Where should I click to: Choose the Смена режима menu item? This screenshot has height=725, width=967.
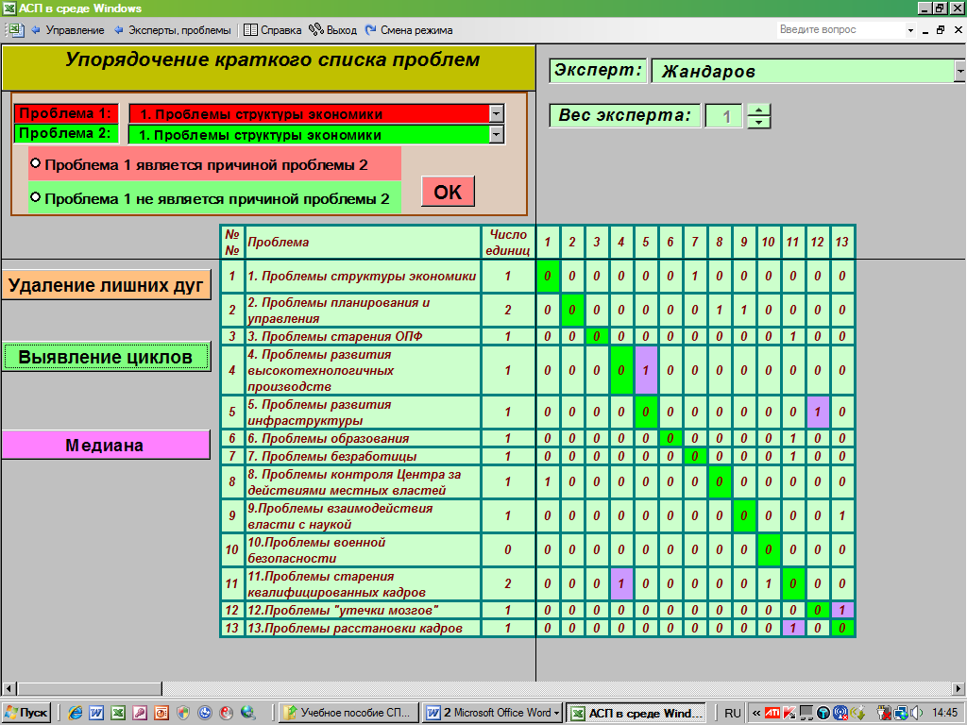coord(416,30)
